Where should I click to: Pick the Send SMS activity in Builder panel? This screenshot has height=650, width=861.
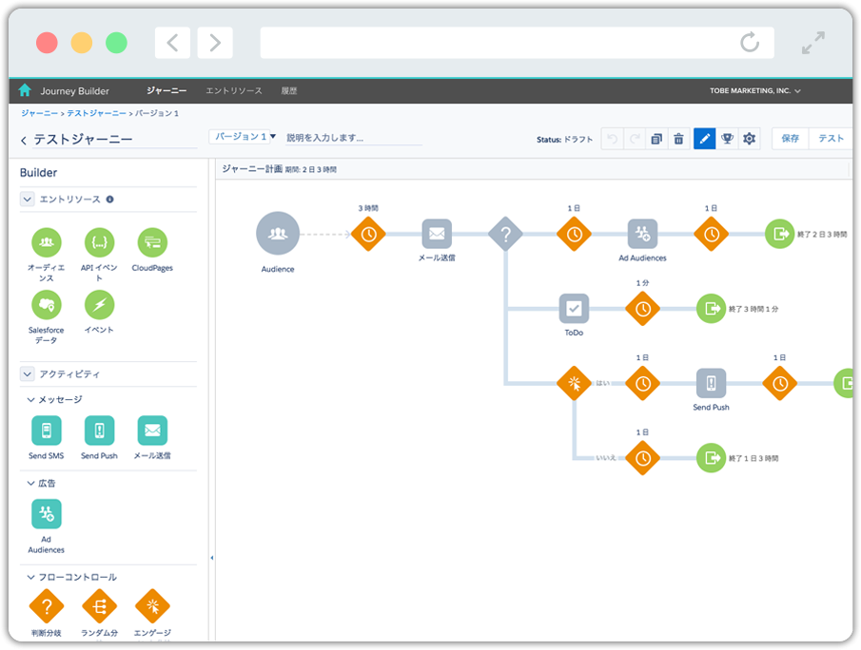tap(47, 430)
